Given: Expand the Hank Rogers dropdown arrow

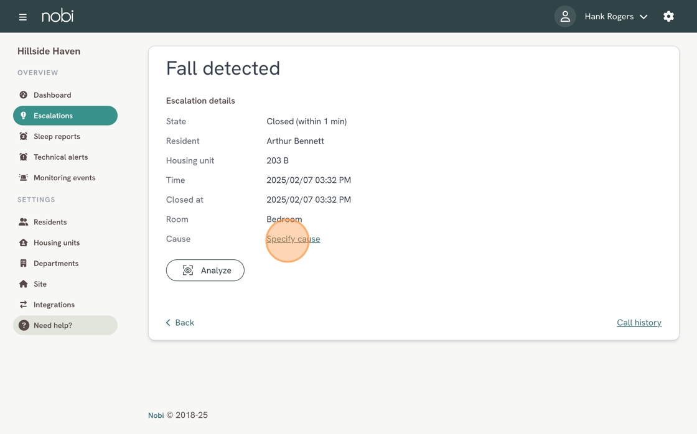Looking at the screenshot, I should point(643,17).
